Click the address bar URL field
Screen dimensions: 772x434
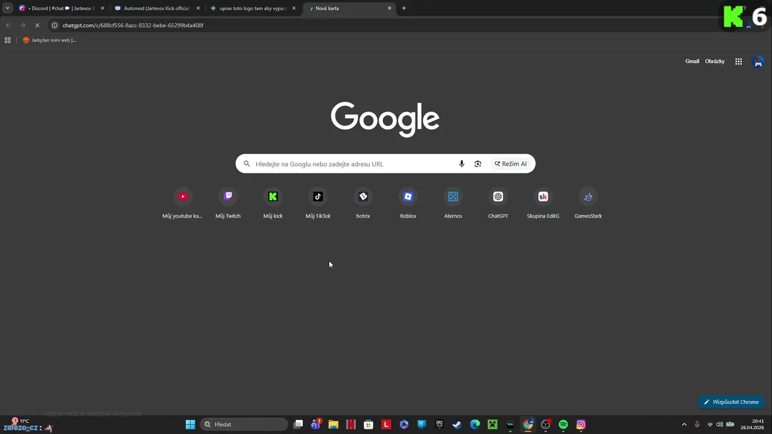386,25
